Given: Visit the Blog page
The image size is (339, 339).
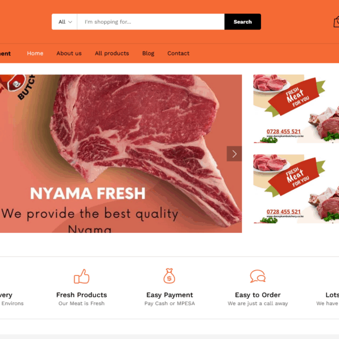Looking at the screenshot, I should pyautogui.click(x=148, y=53).
